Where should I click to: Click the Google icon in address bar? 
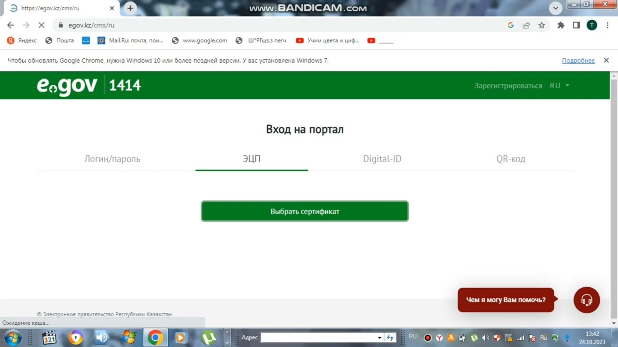pos(510,25)
